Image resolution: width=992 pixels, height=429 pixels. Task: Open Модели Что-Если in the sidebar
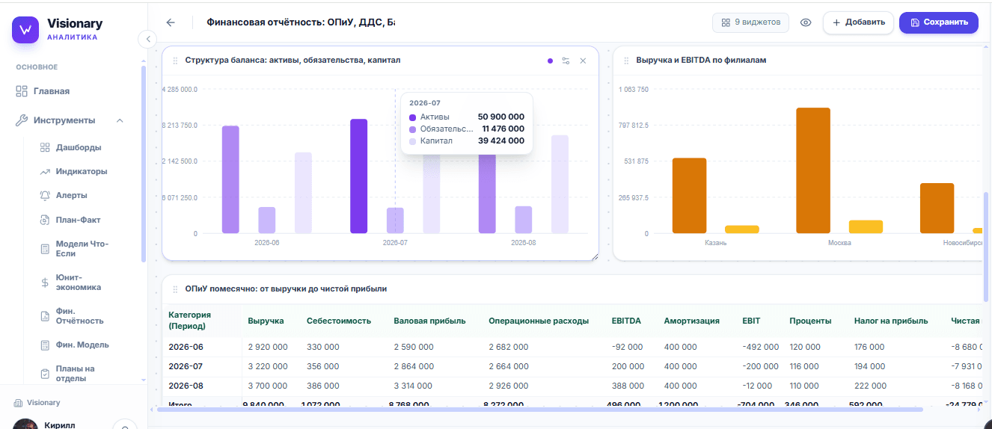click(x=81, y=249)
